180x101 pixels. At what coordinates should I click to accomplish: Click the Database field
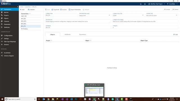tap(78, 27)
